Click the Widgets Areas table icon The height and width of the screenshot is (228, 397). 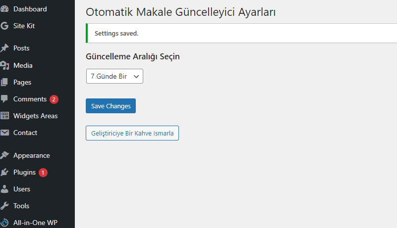click(x=4, y=116)
